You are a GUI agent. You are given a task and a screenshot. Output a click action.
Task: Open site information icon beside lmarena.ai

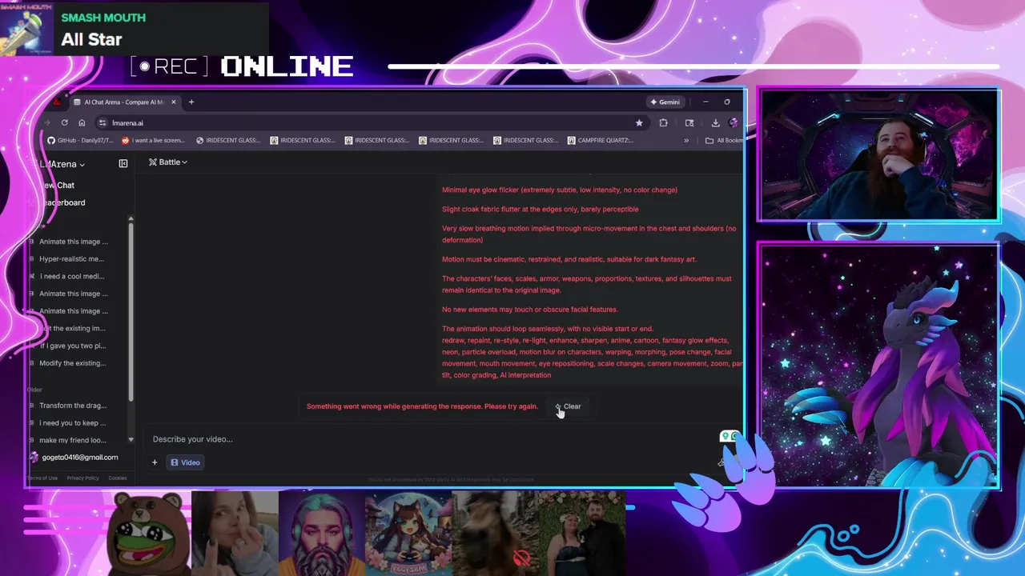point(102,122)
